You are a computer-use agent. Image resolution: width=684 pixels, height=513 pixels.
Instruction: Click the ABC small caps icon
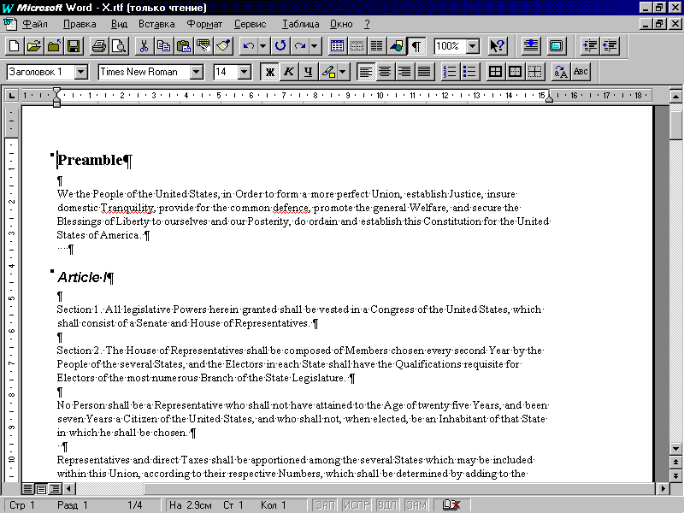point(581,72)
